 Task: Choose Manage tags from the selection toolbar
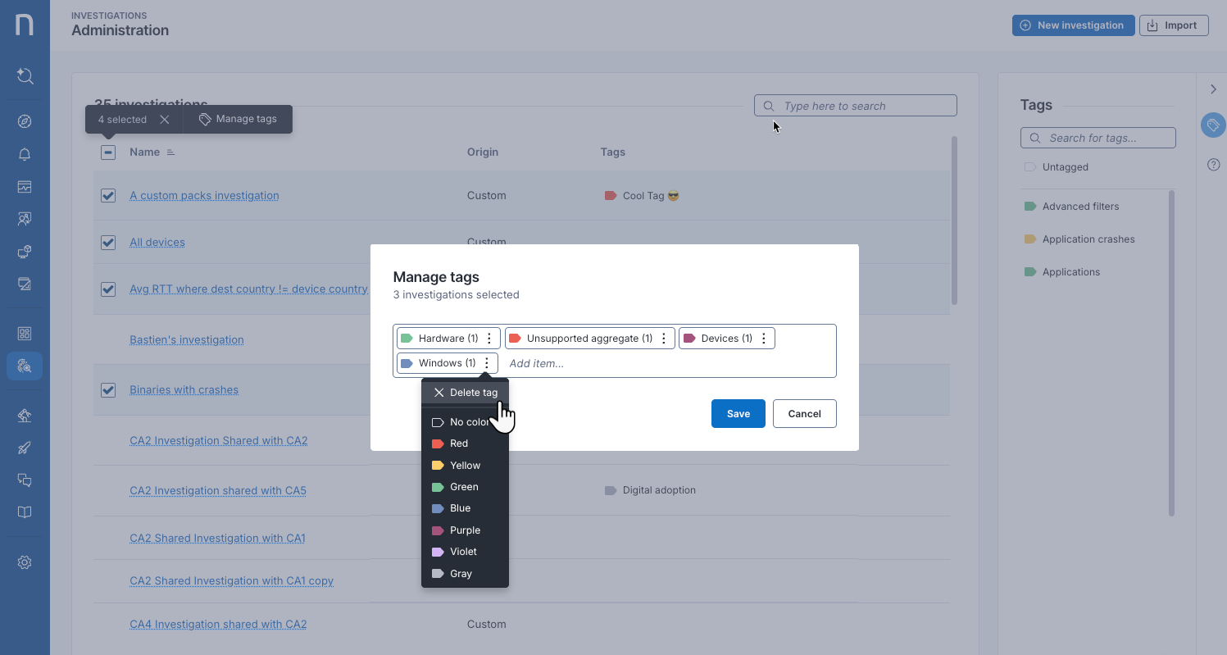tap(238, 118)
